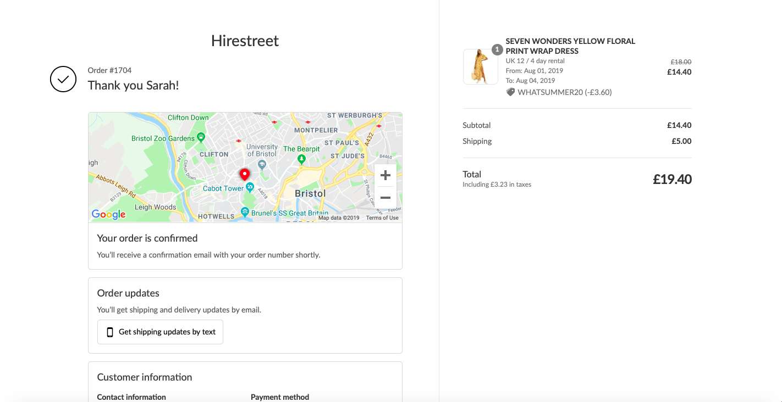Click the Subtotal label
Image resolution: width=782 pixels, height=402 pixels.
pyautogui.click(x=476, y=125)
